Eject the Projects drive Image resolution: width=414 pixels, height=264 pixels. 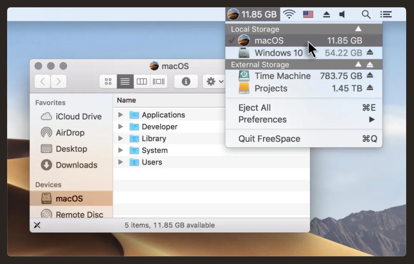pos(370,88)
